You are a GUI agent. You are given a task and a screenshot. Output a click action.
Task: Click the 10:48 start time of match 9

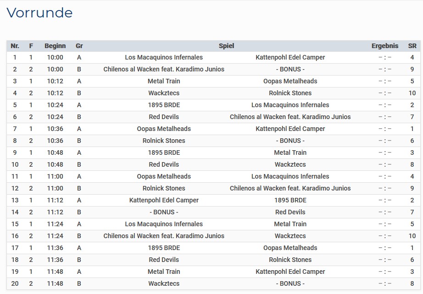click(55, 152)
